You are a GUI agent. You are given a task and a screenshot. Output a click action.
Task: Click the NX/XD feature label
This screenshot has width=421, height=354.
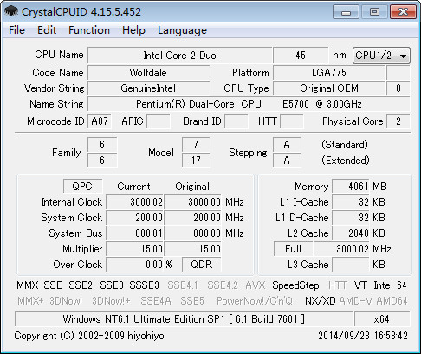(320, 301)
